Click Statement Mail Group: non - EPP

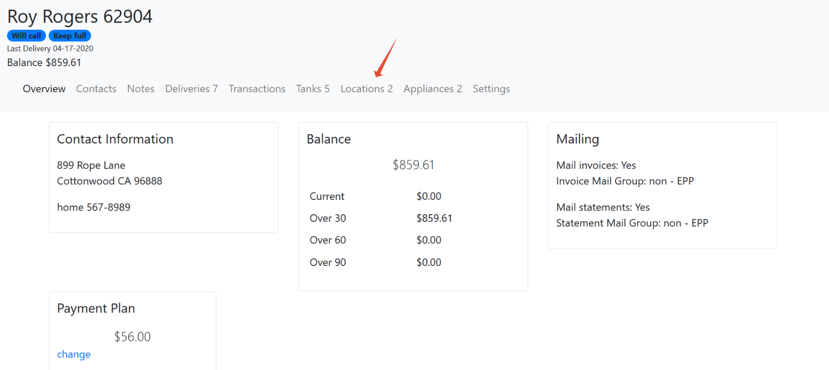point(632,223)
